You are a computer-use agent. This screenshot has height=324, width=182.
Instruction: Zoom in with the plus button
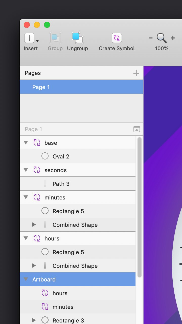pos(173,38)
